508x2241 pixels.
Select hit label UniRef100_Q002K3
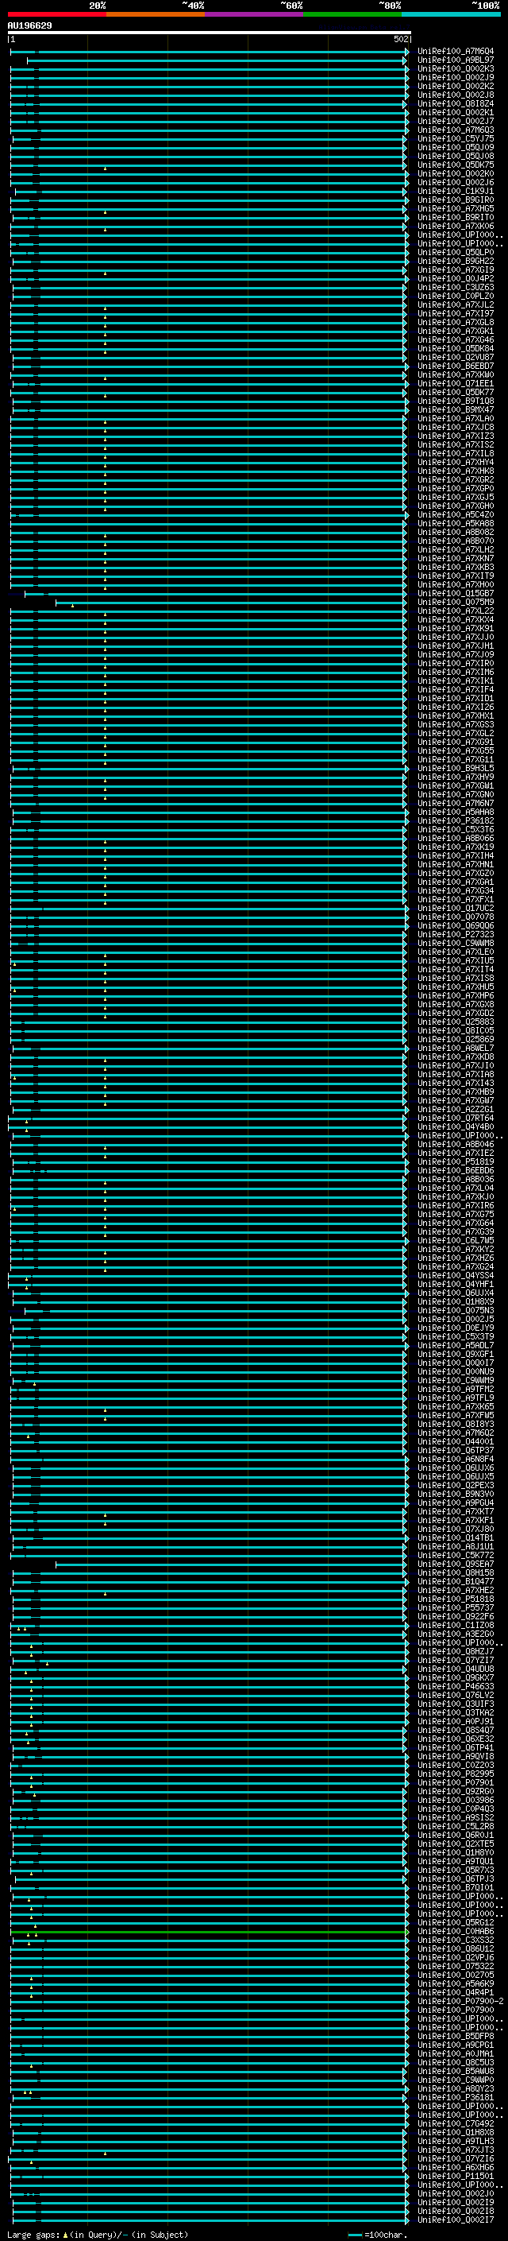point(455,68)
